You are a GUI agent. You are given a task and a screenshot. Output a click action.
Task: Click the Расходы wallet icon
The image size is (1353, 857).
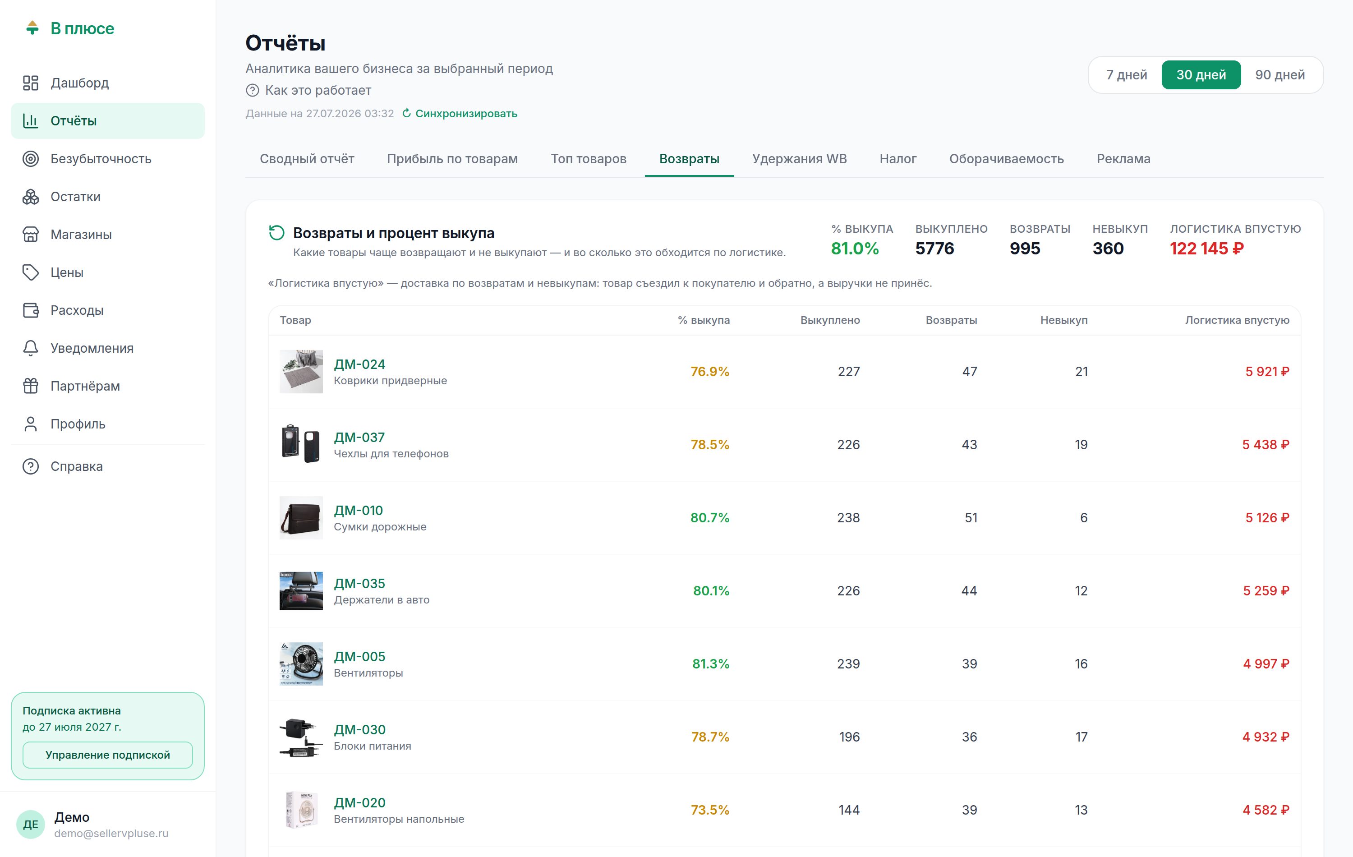[x=30, y=310]
